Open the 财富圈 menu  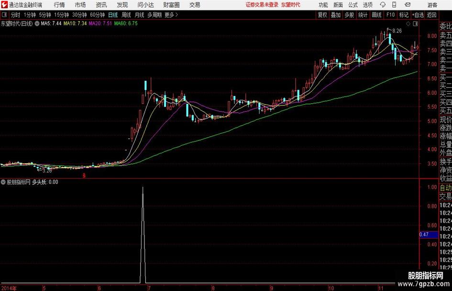pyautogui.click(x=171, y=5)
